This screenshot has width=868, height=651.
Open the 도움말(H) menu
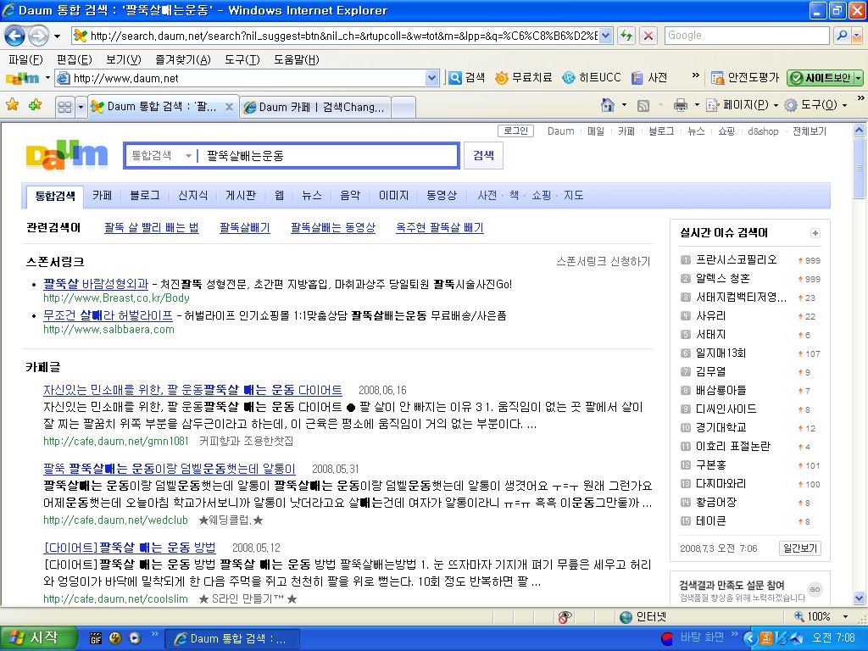coord(296,60)
